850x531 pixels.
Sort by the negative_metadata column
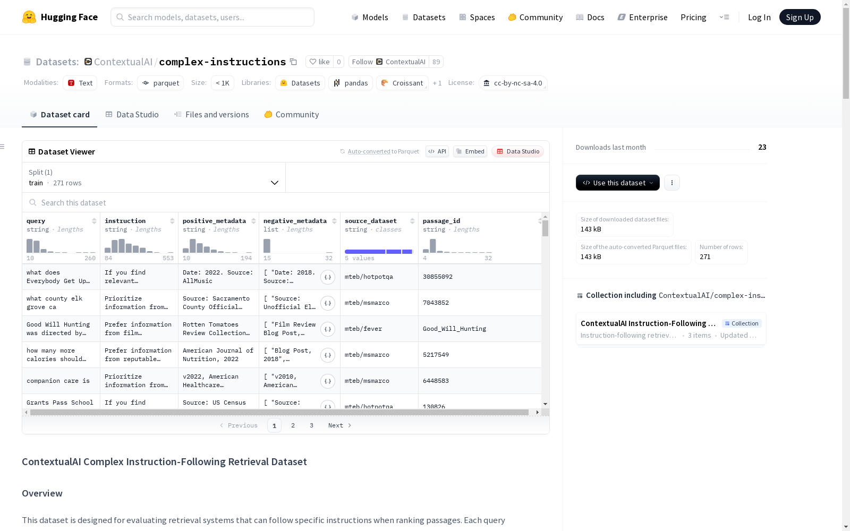pyautogui.click(x=334, y=221)
